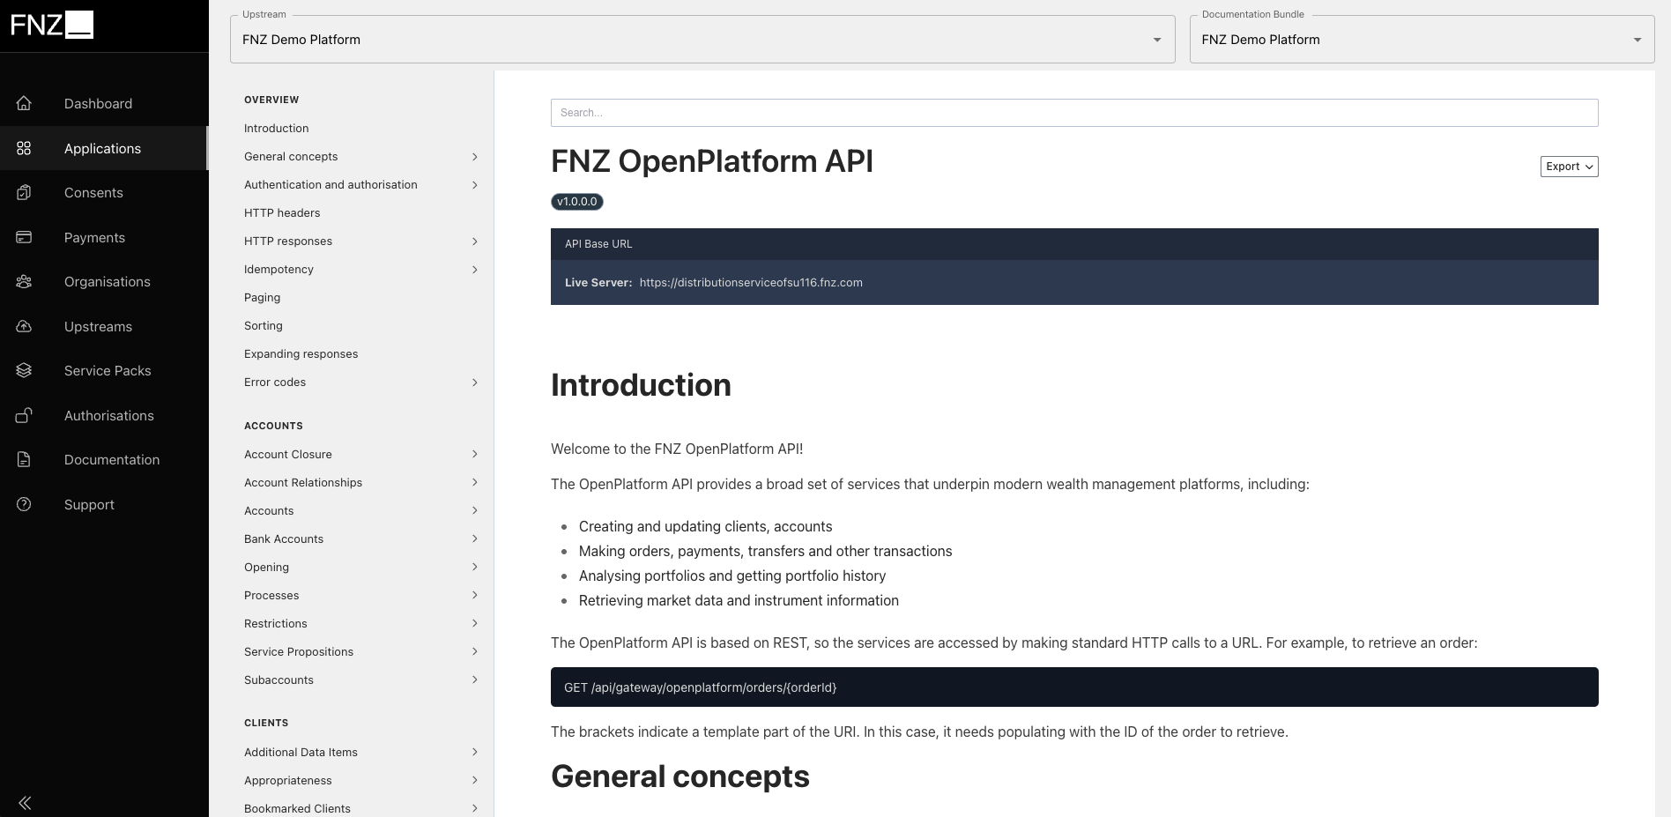The height and width of the screenshot is (817, 1671).
Task: Click the v1.0.0.0 version badge
Action: (x=577, y=202)
